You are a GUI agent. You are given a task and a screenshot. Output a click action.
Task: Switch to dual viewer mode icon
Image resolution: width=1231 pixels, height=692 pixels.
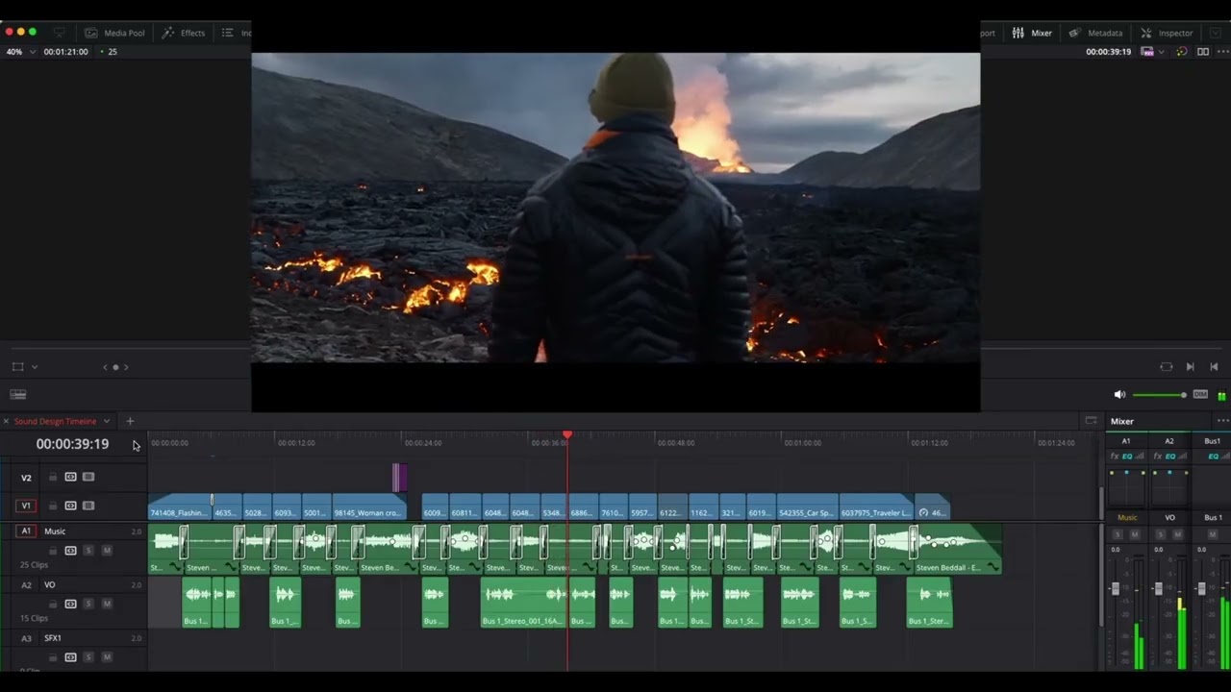click(x=1203, y=52)
